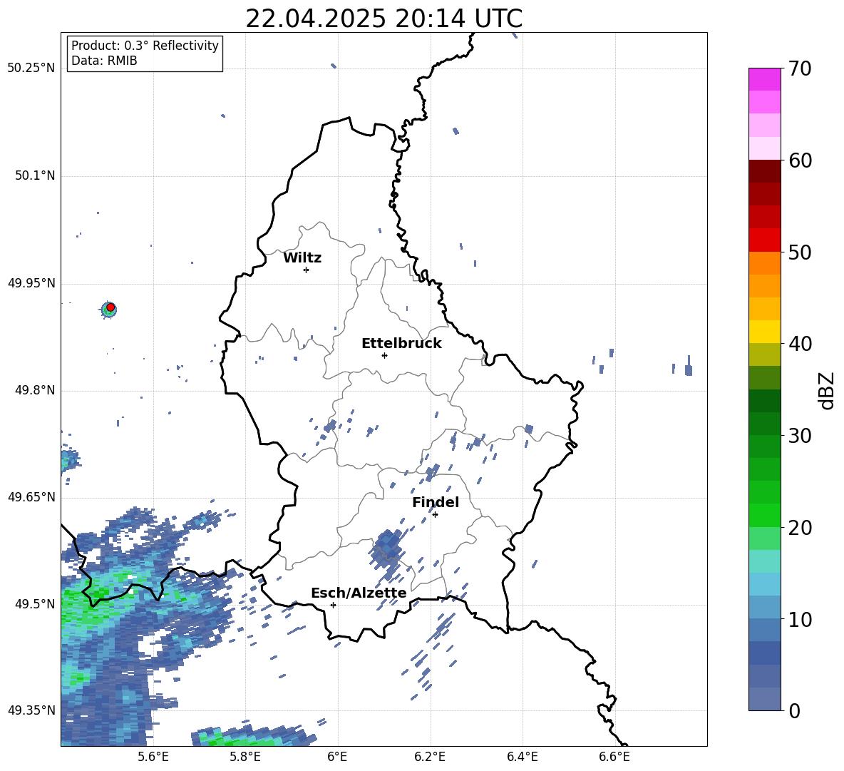Click the 5.6°E longitude label

153,757
